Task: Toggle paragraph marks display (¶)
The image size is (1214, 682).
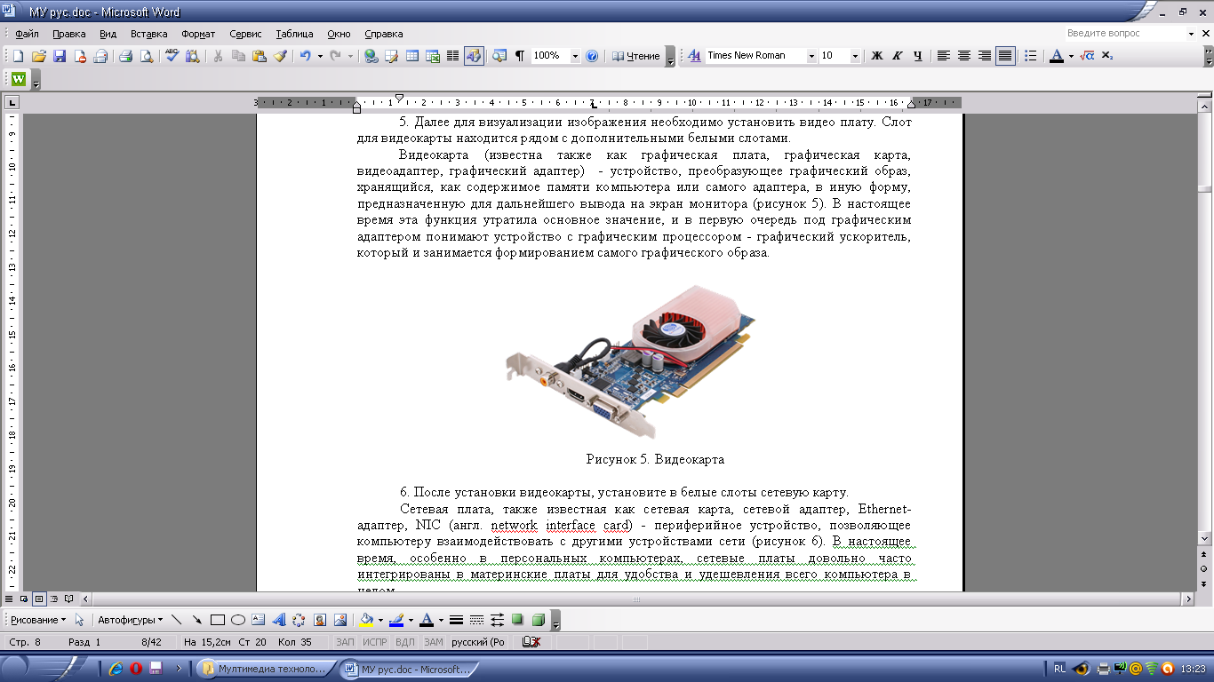Action: click(520, 56)
